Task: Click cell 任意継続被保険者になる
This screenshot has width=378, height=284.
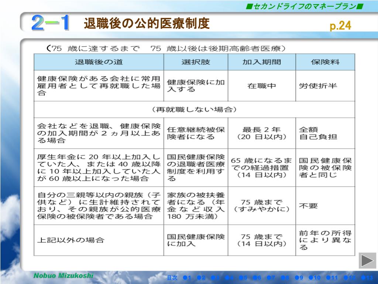Action: click(196, 133)
